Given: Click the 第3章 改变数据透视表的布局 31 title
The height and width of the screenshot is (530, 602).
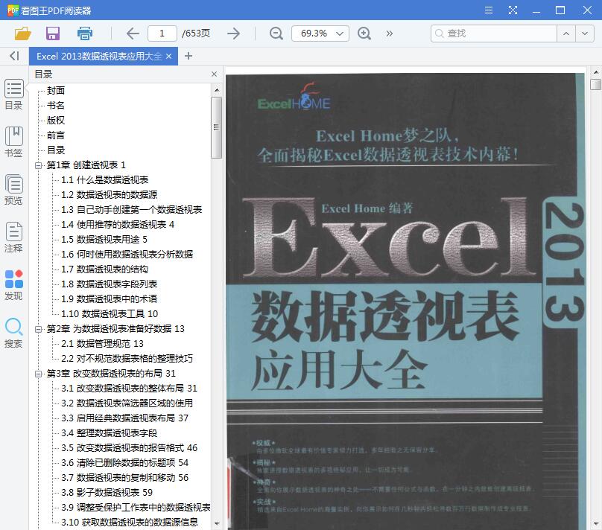Looking at the screenshot, I should pos(111,374).
